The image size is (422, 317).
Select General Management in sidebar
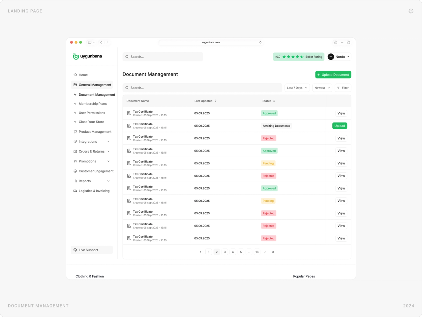(x=92, y=85)
